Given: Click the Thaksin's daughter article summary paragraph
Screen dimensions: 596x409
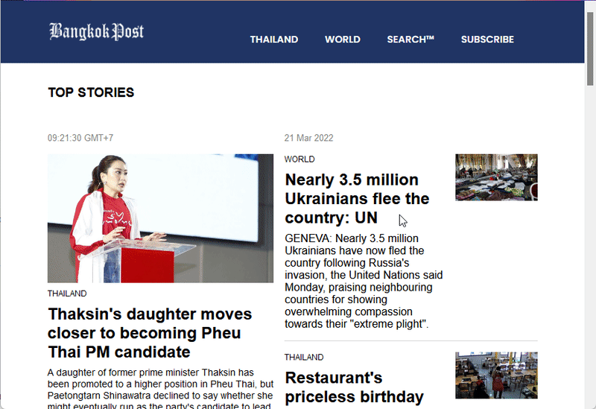Looking at the screenshot, I should (160, 387).
